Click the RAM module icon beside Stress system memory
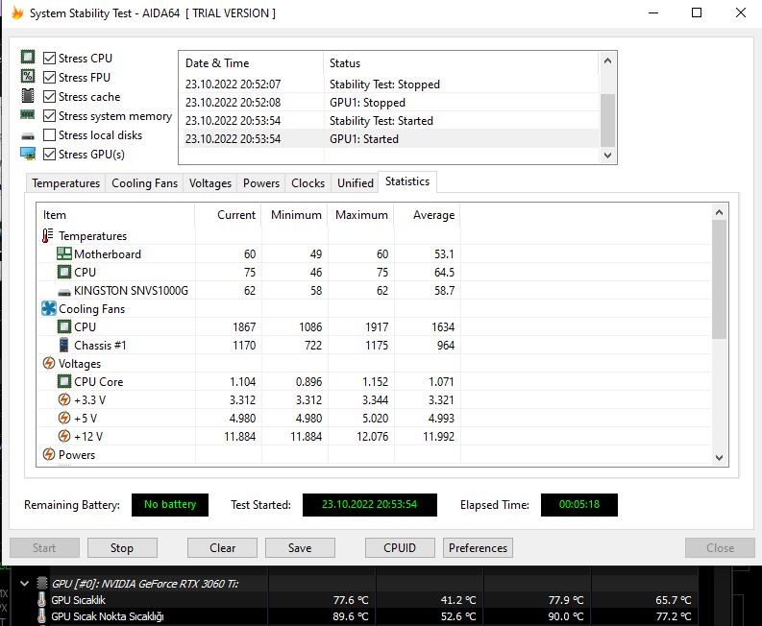Viewport: 762px width, 626px height. 27,114
